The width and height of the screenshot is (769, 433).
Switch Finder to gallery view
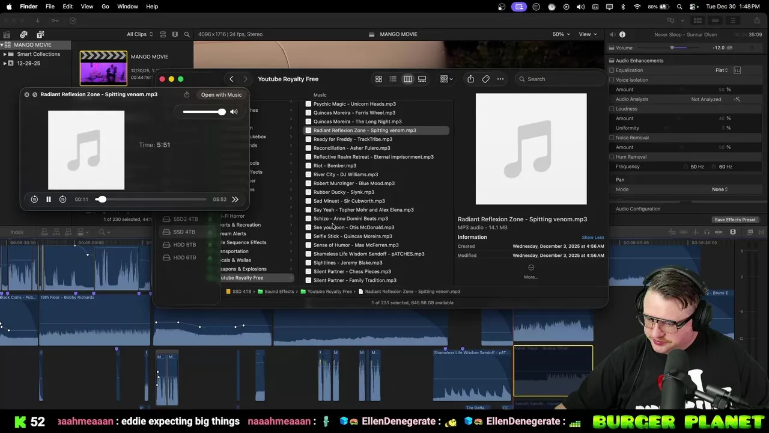422,79
